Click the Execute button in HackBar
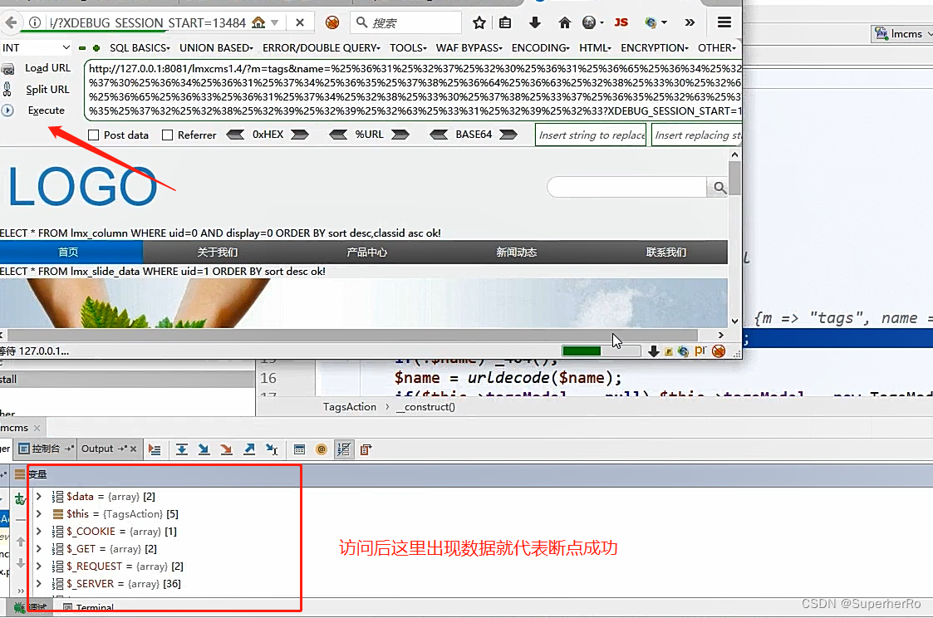Screen dimensions: 933x618 click(x=47, y=110)
